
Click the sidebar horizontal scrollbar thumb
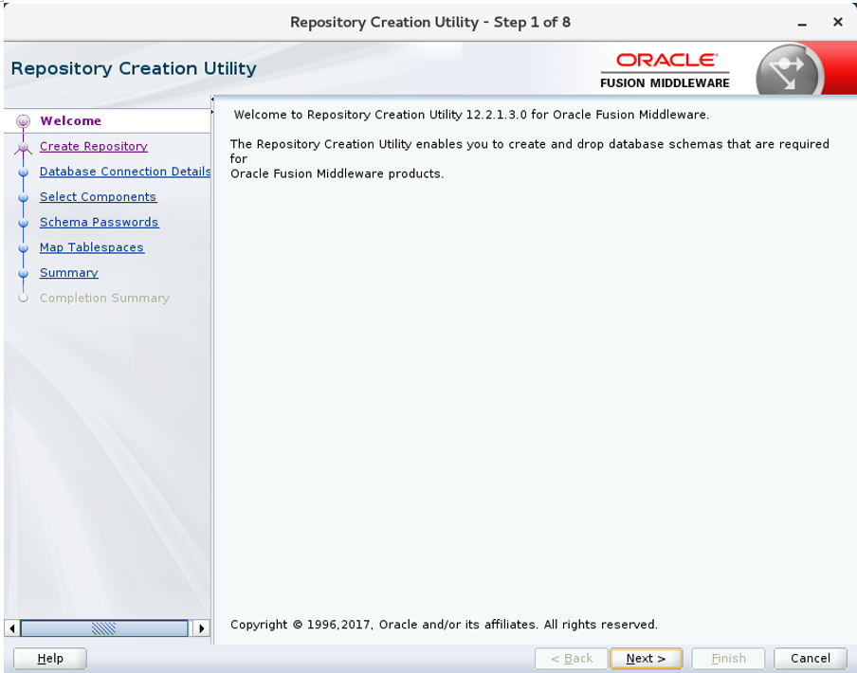(x=104, y=628)
